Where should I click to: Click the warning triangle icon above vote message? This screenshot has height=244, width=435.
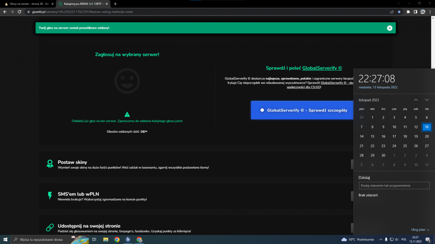(x=127, y=114)
